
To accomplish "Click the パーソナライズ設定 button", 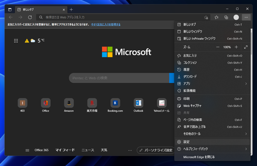I will click(x=156, y=150).
